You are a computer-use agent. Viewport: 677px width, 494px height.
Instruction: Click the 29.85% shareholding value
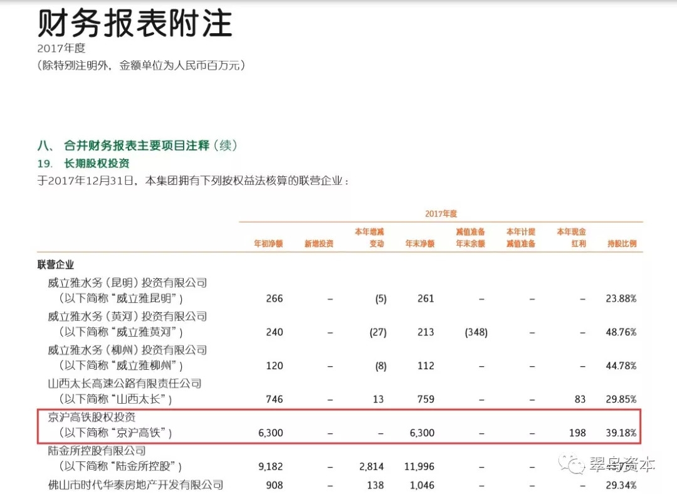[621, 399]
